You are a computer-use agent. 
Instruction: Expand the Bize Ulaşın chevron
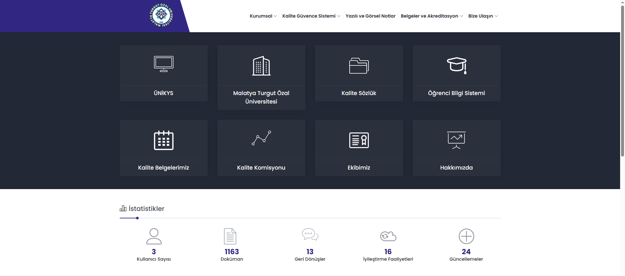(496, 16)
